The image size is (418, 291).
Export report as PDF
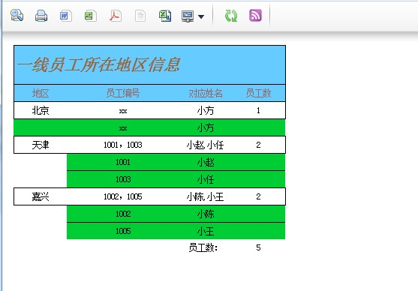pyautogui.click(x=116, y=16)
